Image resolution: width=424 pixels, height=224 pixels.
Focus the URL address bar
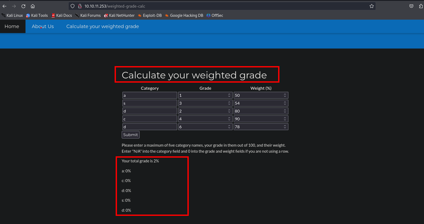click(223, 6)
